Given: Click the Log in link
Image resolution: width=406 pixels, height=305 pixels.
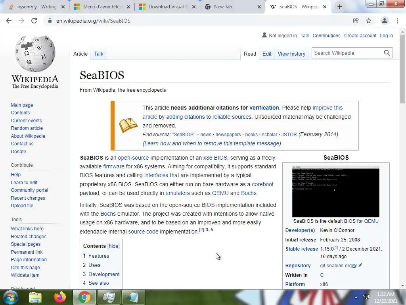Looking at the screenshot, I should 386,35.
